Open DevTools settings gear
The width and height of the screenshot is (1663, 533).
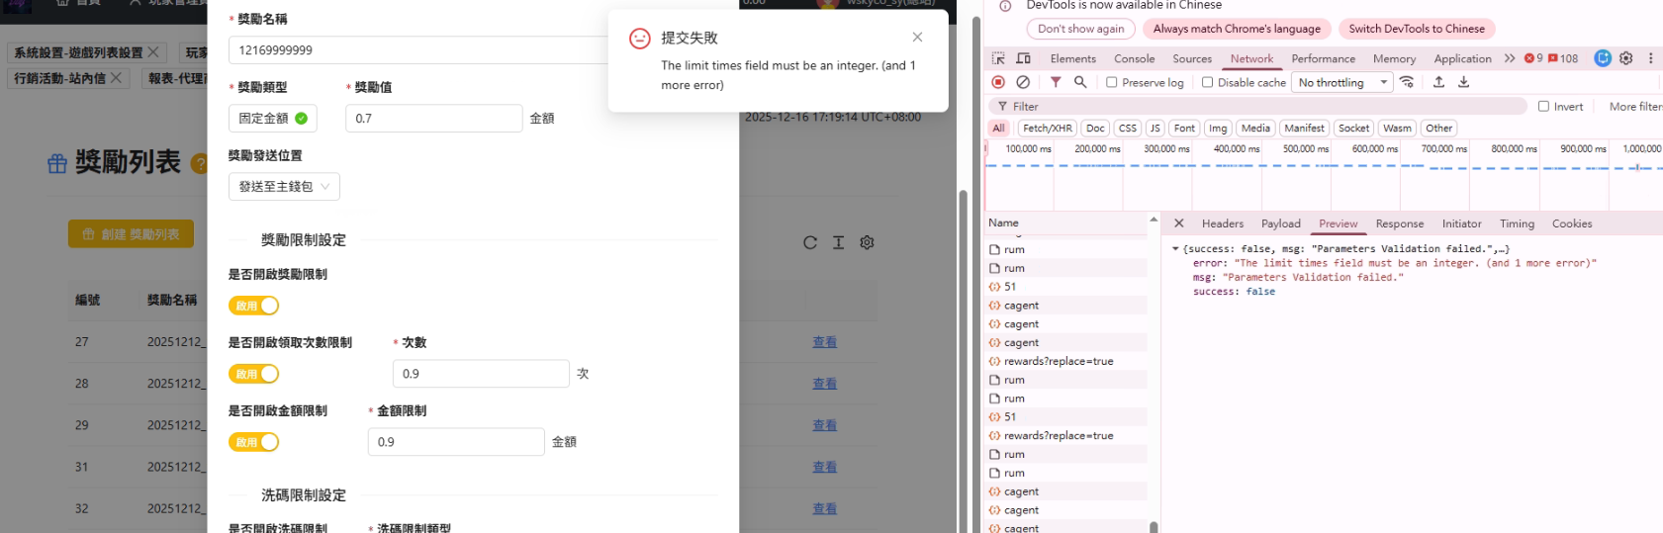tap(1625, 58)
